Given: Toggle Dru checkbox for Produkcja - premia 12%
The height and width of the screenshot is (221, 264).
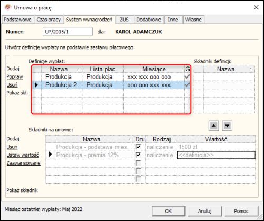Looking at the screenshot, I should pyautogui.click(x=138, y=155).
